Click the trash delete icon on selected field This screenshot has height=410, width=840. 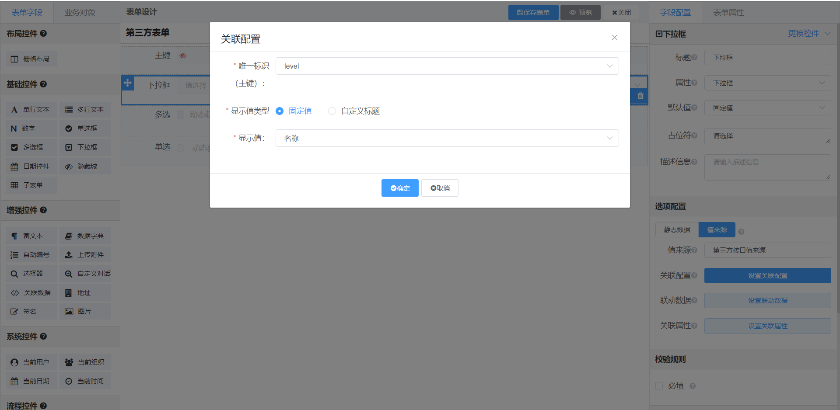point(640,96)
